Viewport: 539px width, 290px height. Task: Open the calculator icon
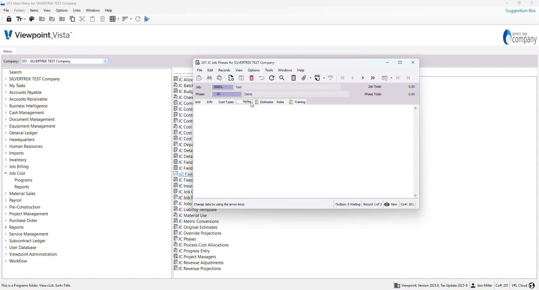[x=294, y=78]
